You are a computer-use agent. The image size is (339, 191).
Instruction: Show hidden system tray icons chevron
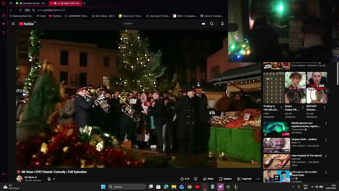(293, 187)
